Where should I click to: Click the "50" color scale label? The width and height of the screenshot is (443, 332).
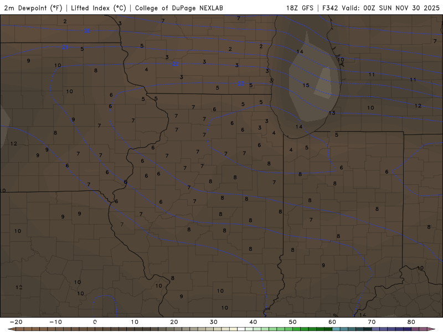pos(293,322)
